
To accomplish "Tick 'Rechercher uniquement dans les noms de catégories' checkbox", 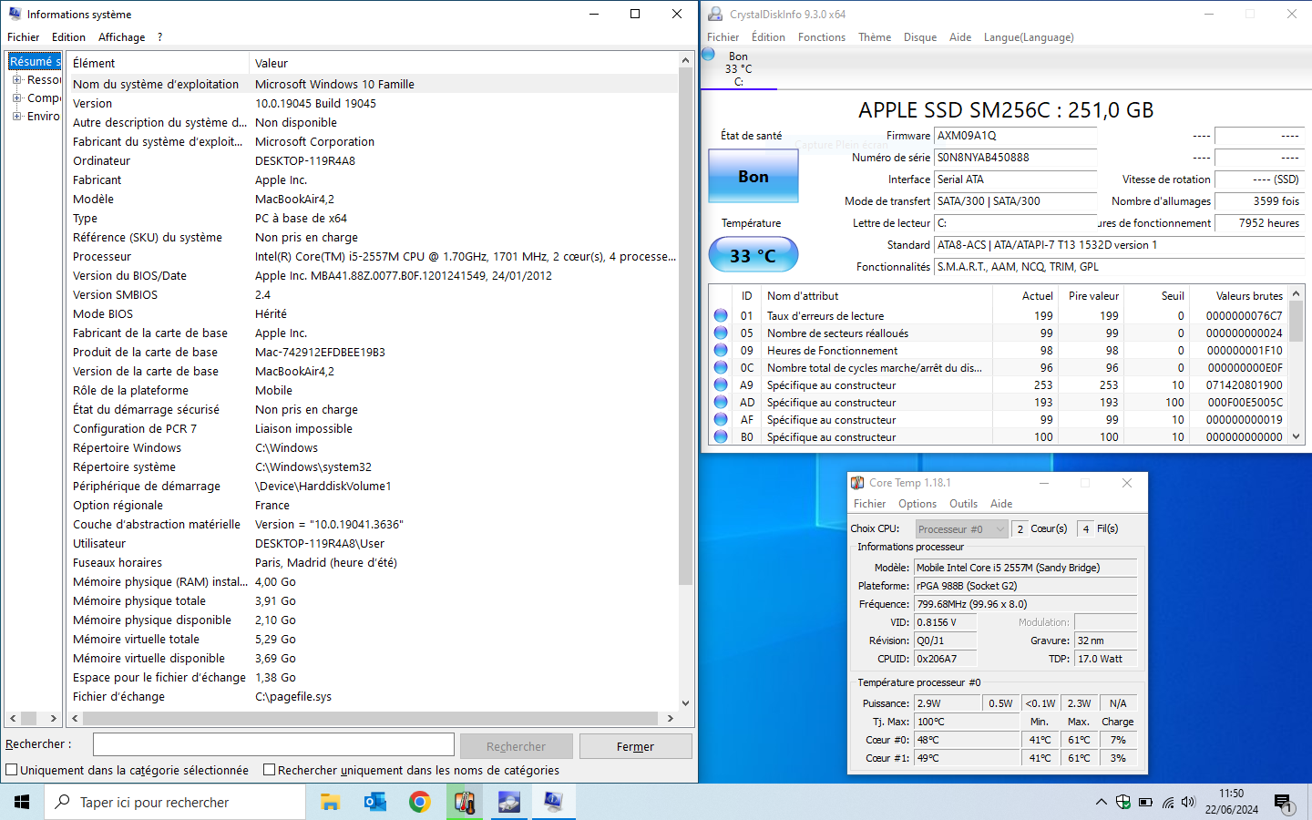I will [270, 770].
